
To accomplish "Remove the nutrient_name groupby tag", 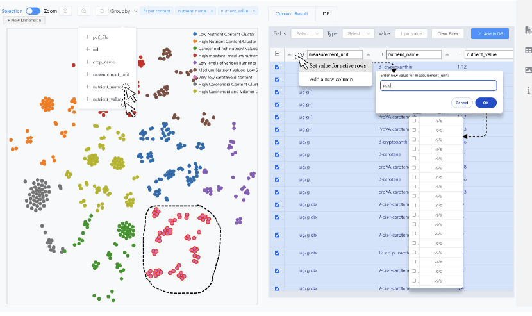I will pyautogui.click(x=212, y=11).
